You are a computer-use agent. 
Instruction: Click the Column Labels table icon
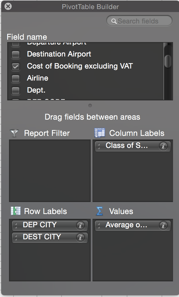(100, 133)
